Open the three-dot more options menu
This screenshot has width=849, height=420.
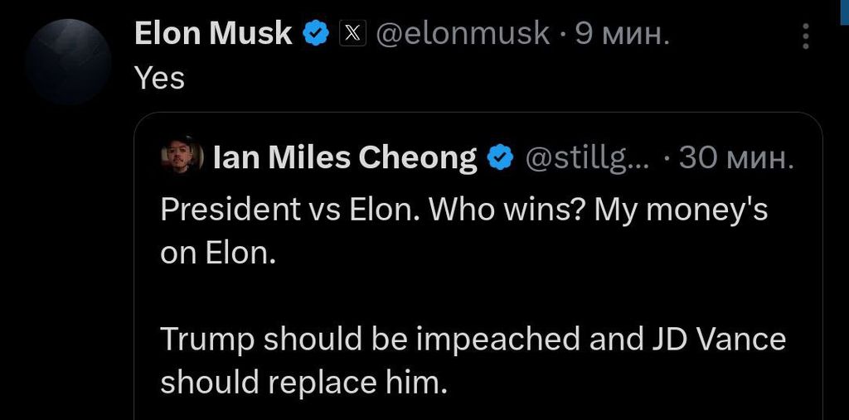pyautogui.click(x=806, y=36)
